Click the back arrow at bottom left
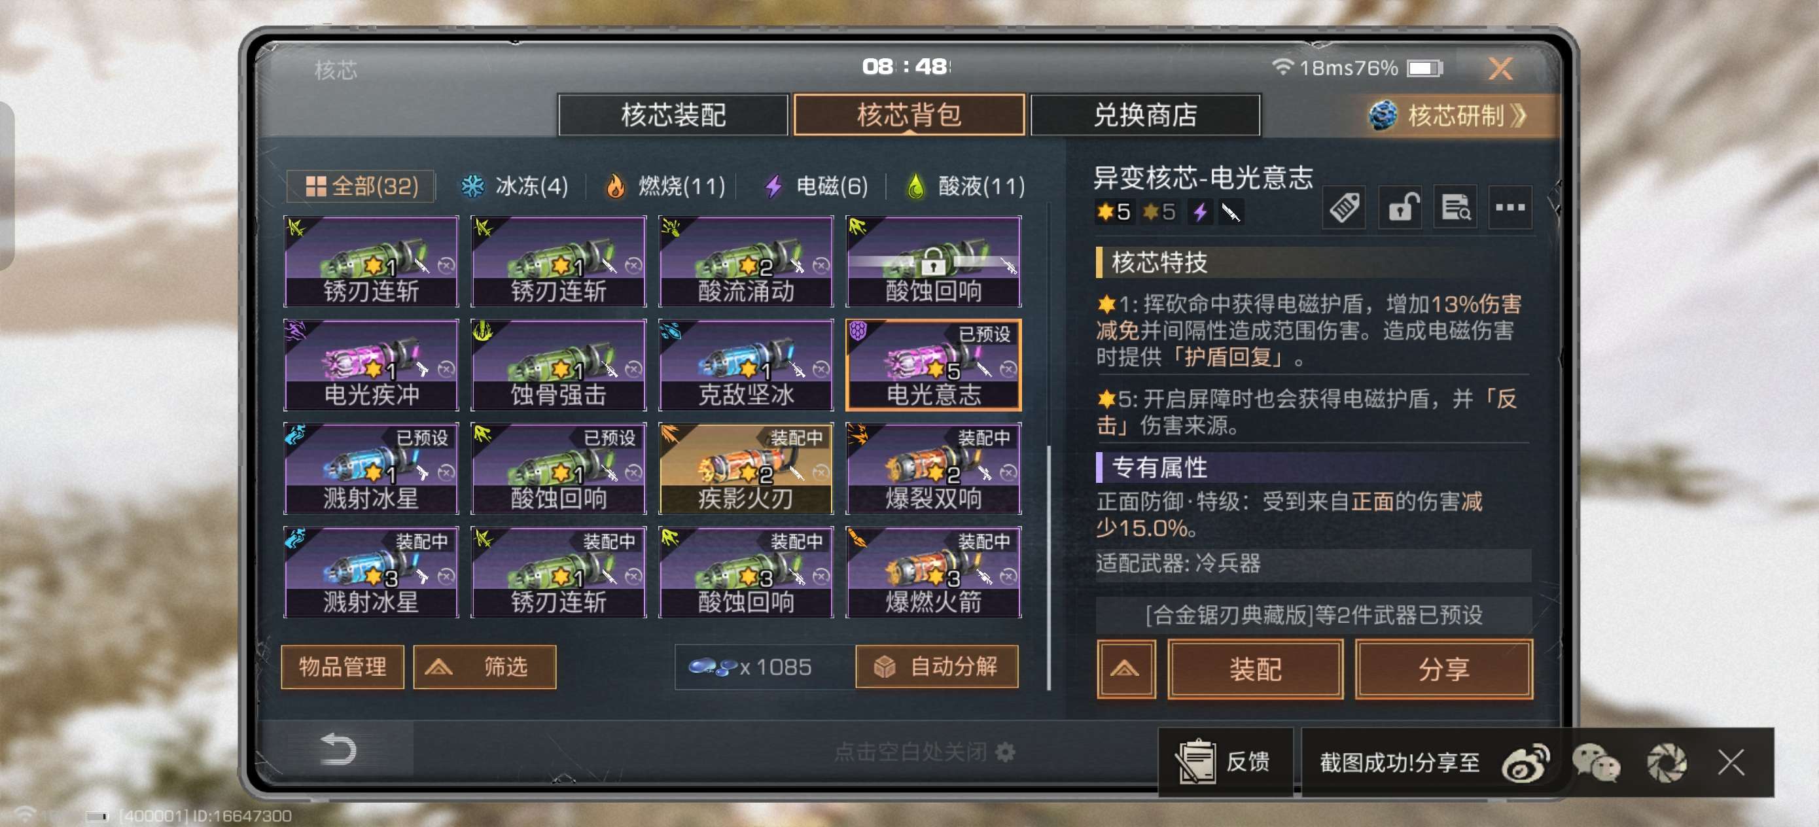Image resolution: width=1819 pixels, height=827 pixels. click(338, 749)
